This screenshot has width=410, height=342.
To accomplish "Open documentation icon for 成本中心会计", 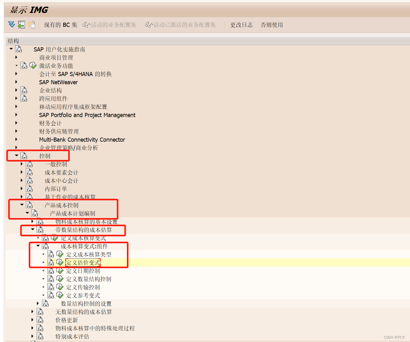I will (x=29, y=180).
